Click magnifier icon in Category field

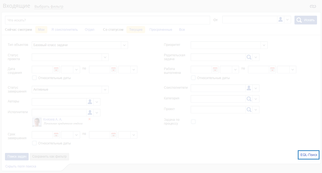click(x=249, y=99)
